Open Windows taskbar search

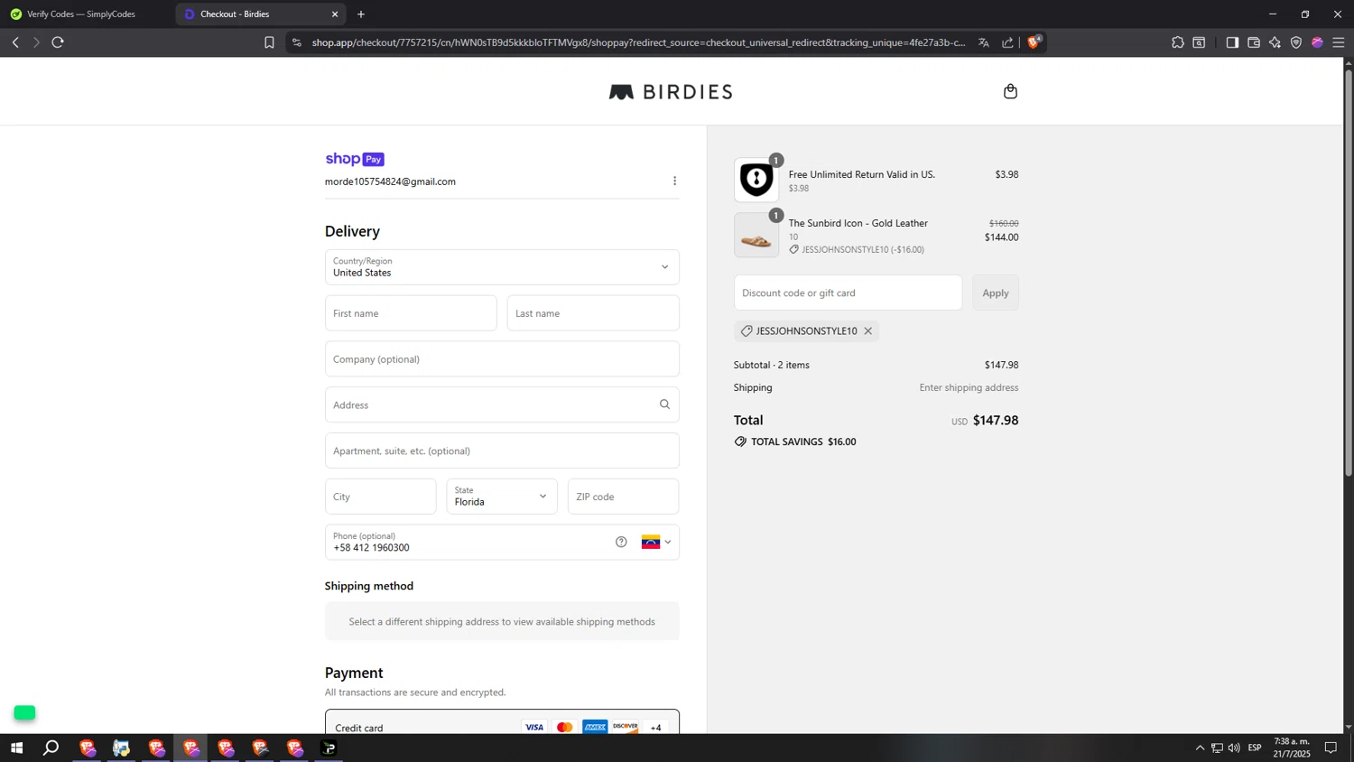51,748
